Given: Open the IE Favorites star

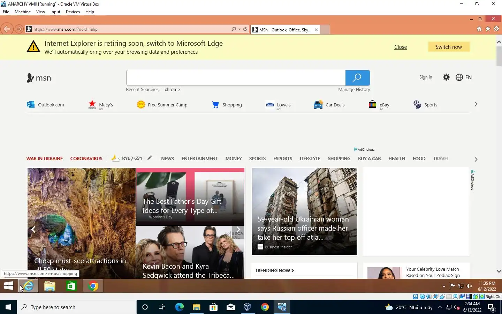Looking at the screenshot, I should coord(488,29).
